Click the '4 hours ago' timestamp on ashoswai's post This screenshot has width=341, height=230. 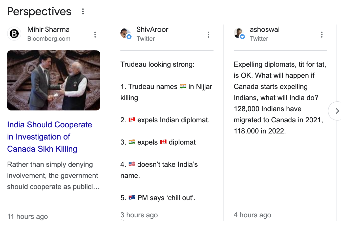(252, 215)
